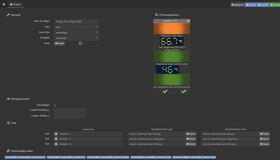The image size is (280, 160).
Task: Open the Template dropdown
Action: pyautogui.click(x=76, y=38)
